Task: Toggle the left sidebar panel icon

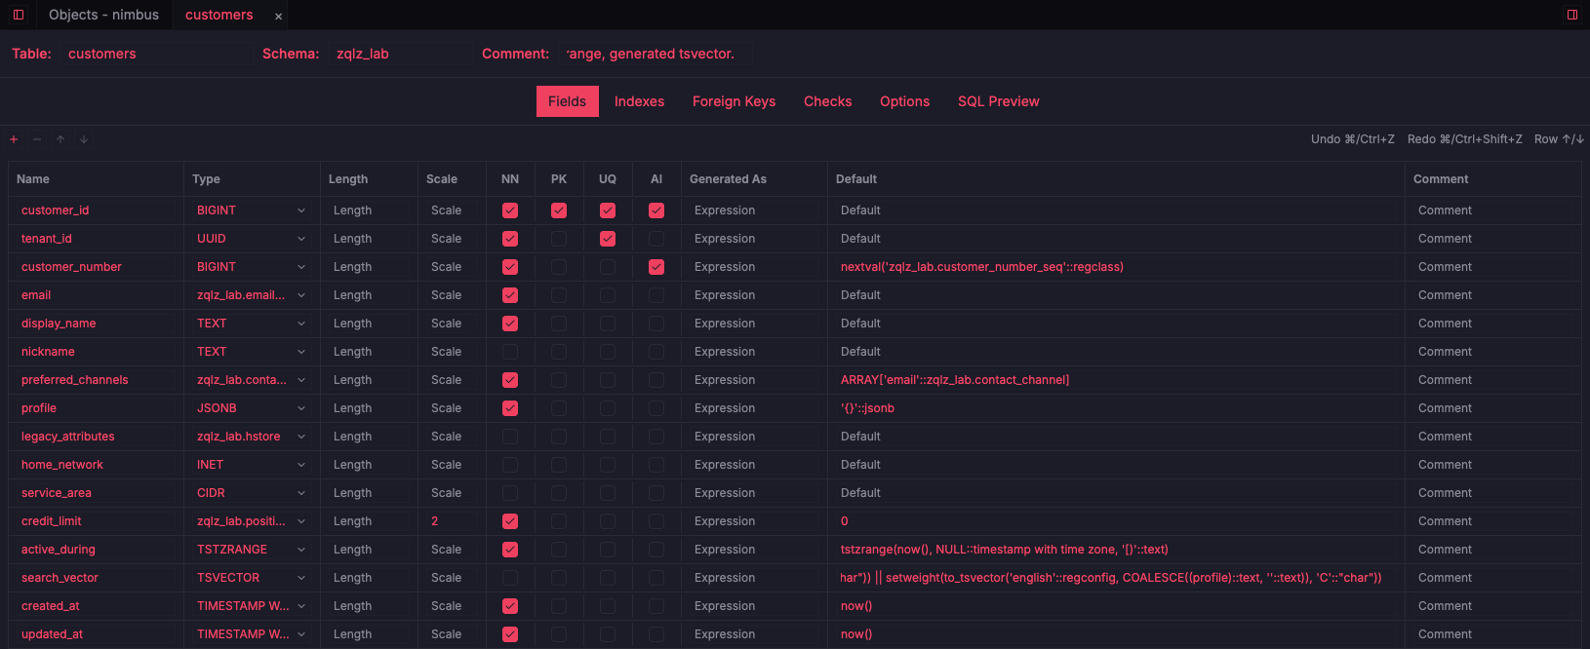Action: 18,15
